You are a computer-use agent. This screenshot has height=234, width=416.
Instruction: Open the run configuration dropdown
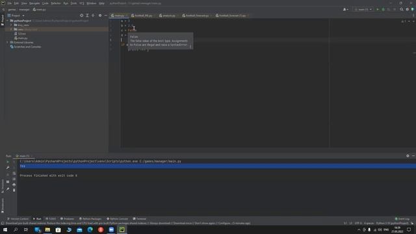pyautogui.click(x=363, y=9)
